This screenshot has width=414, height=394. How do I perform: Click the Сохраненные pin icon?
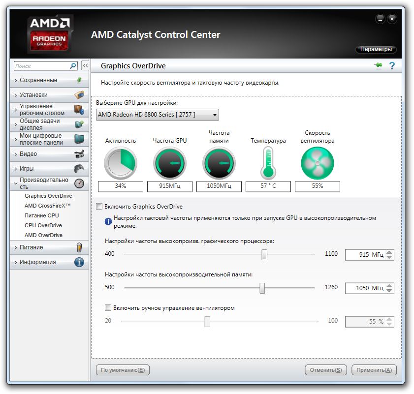pos(79,80)
